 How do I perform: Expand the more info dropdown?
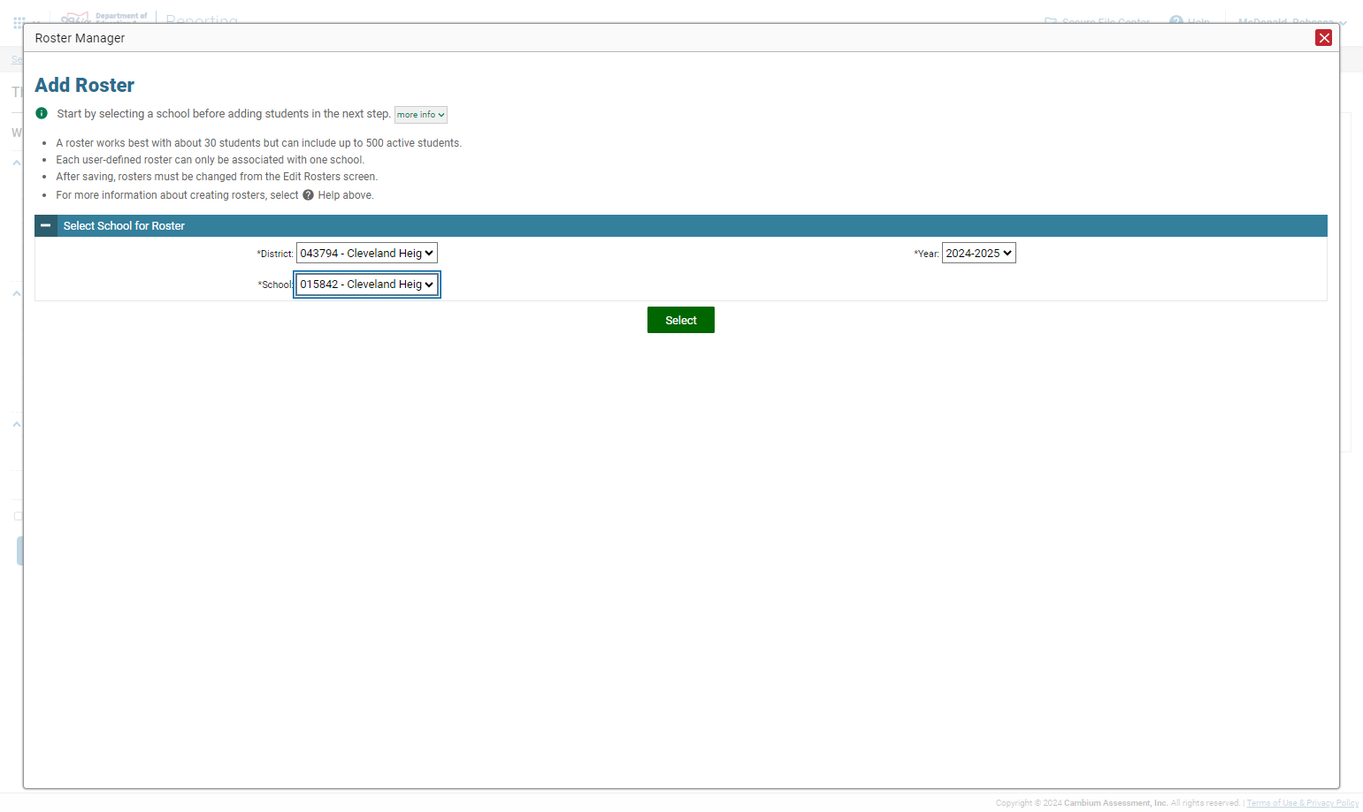point(421,115)
